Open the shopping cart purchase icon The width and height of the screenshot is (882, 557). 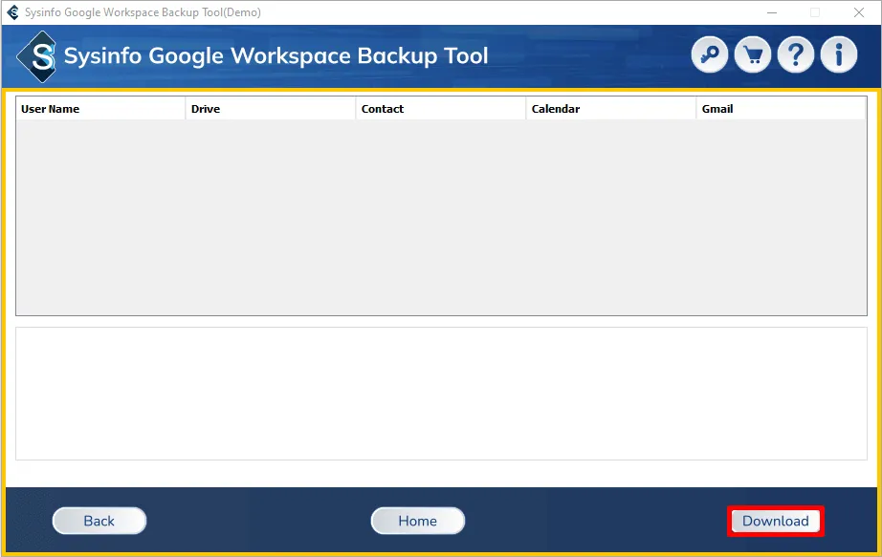753,55
